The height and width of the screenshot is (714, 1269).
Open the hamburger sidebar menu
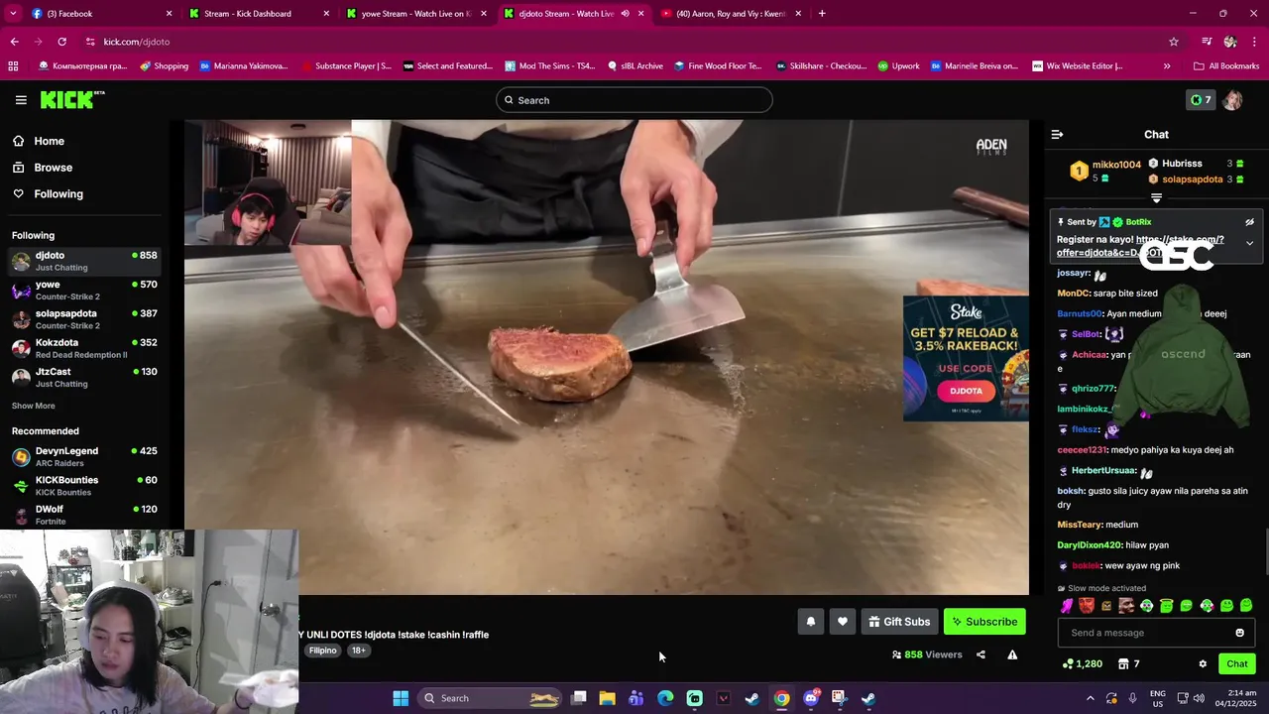[x=21, y=100]
